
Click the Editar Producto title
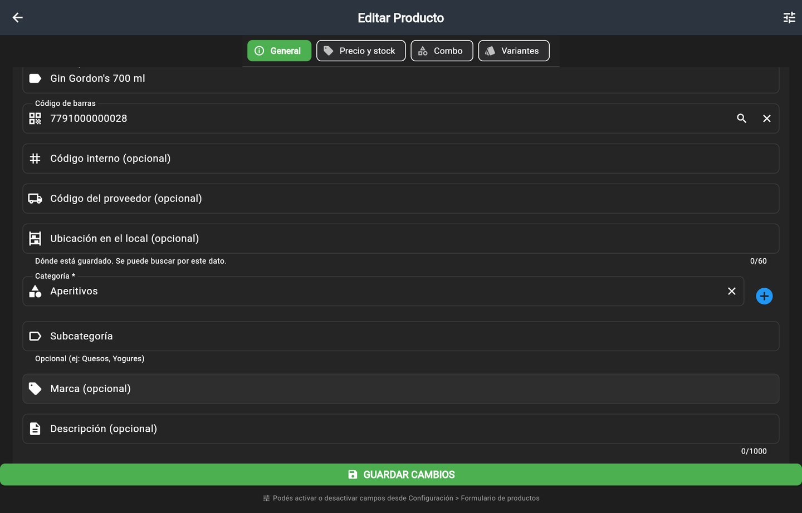click(401, 18)
